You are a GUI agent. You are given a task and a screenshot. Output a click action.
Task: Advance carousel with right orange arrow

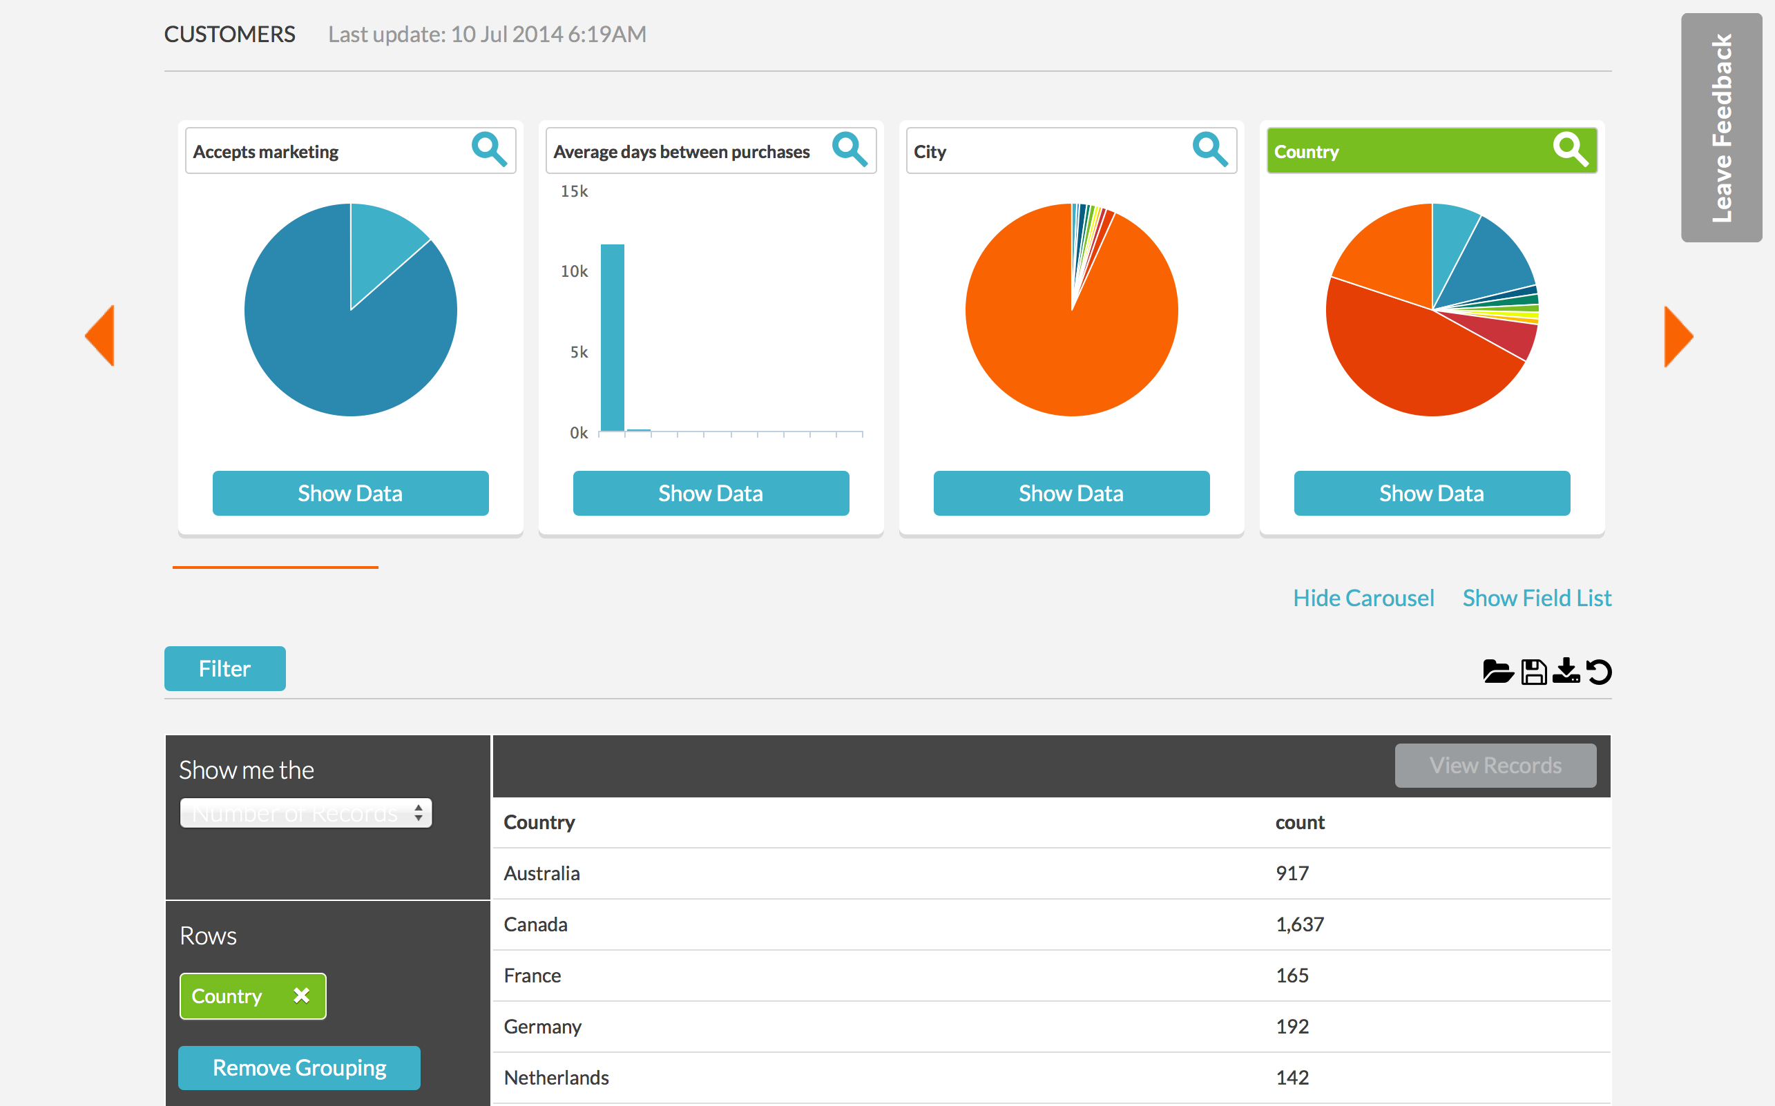pos(1678,336)
